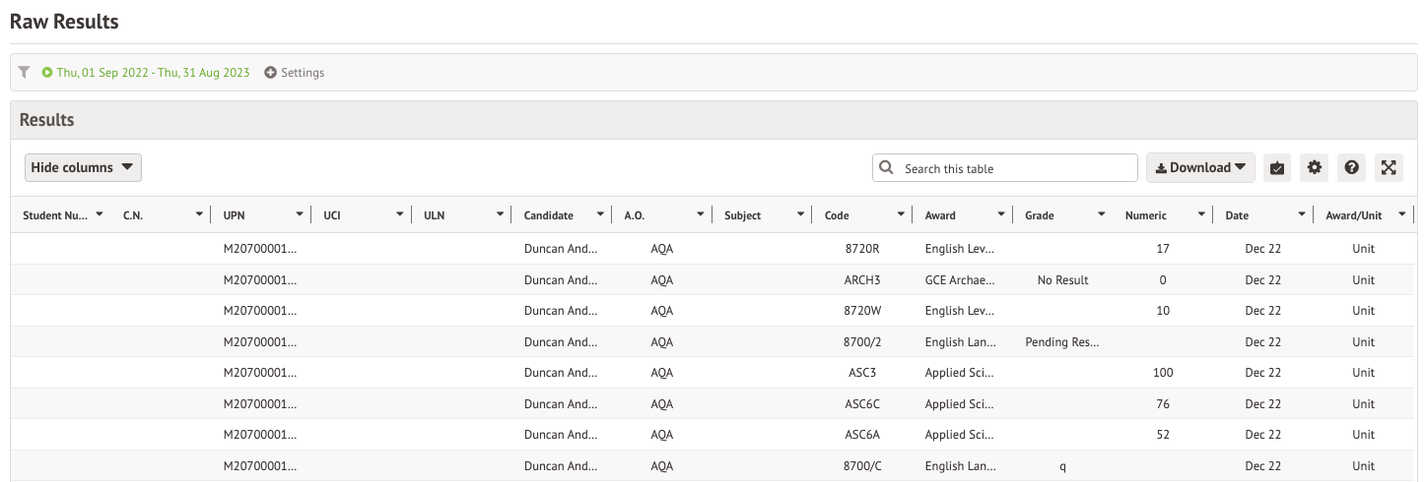
Task: Open the Date column dropdown arrow
Action: pyautogui.click(x=1302, y=215)
